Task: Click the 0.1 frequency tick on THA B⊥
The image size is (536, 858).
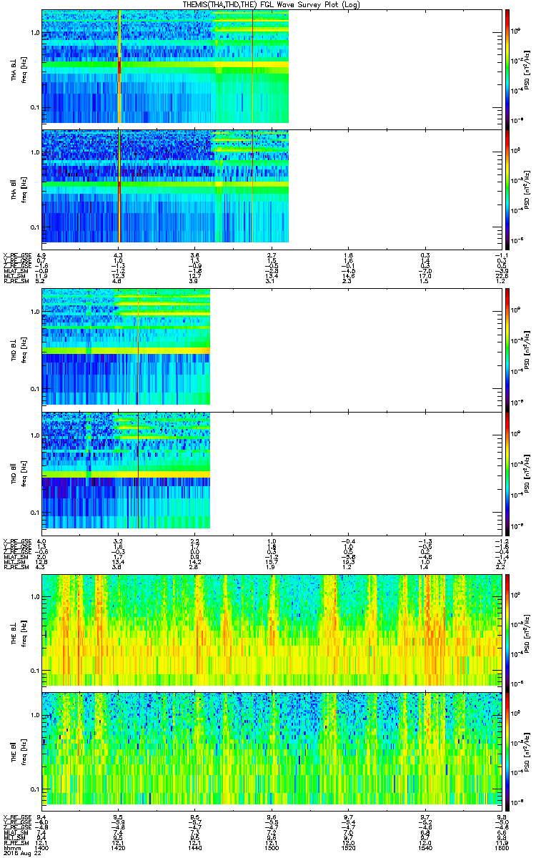Action: pyautogui.click(x=35, y=107)
